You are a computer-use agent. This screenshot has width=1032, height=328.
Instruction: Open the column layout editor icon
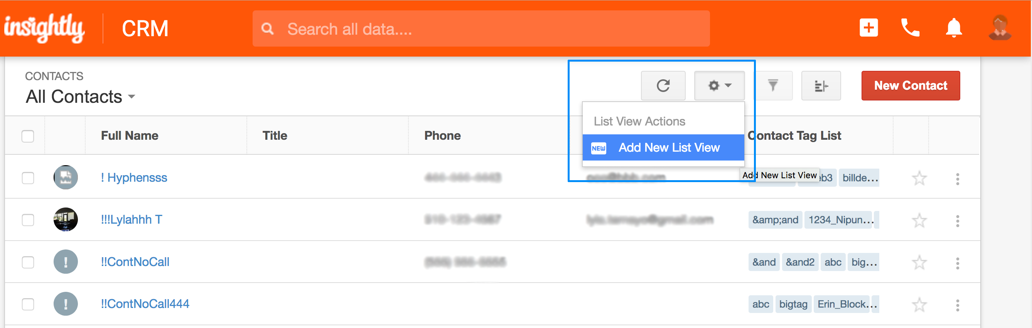click(821, 85)
